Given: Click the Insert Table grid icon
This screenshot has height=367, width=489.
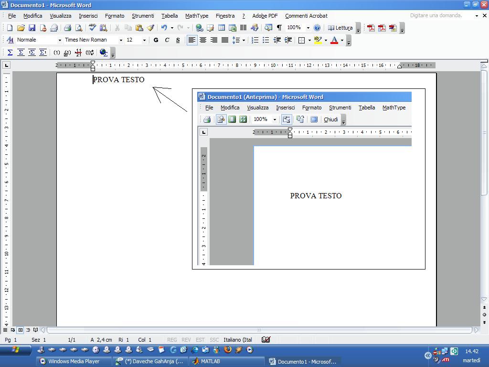Looking at the screenshot, I should pos(222,28).
